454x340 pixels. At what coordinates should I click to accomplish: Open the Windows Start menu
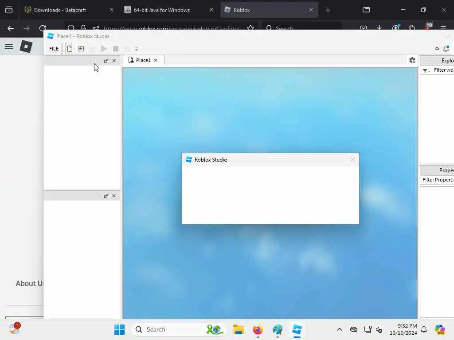tap(119, 329)
